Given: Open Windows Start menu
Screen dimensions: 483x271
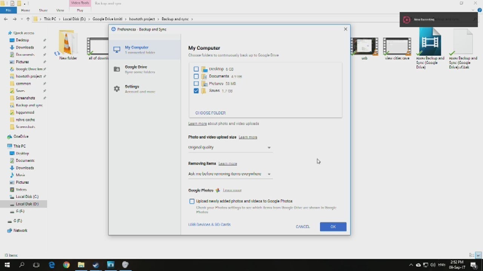Looking at the screenshot, I should [x=7, y=265].
